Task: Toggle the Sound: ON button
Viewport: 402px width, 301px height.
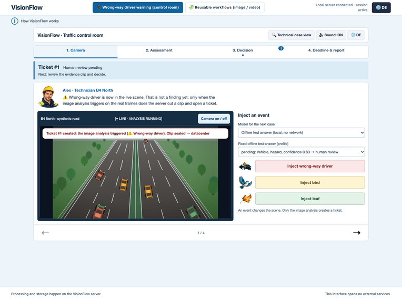Action: 331,35
